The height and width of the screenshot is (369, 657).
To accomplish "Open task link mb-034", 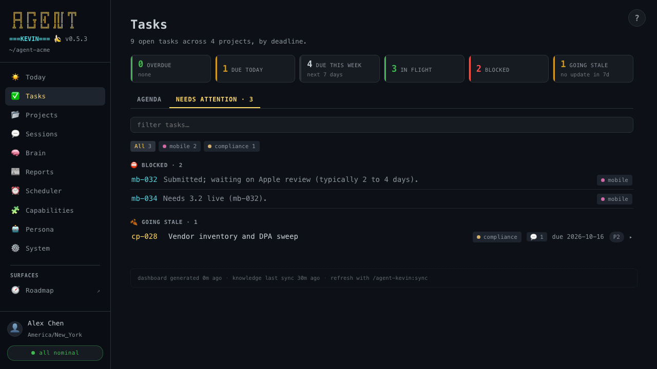I will tap(144, 198).
